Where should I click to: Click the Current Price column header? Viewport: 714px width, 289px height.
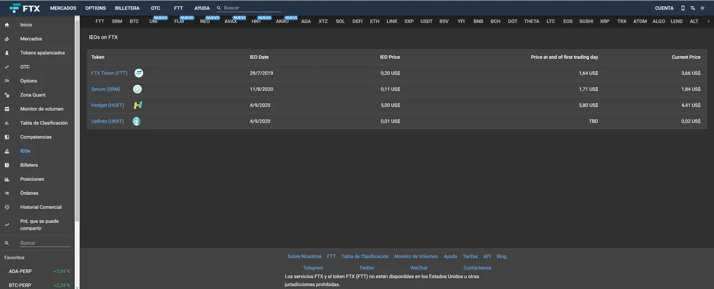tap(686, 57)
